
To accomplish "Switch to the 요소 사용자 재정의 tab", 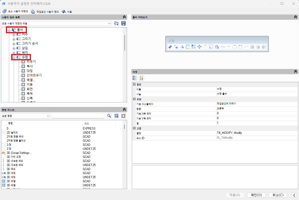I will [x=15, y=11].
